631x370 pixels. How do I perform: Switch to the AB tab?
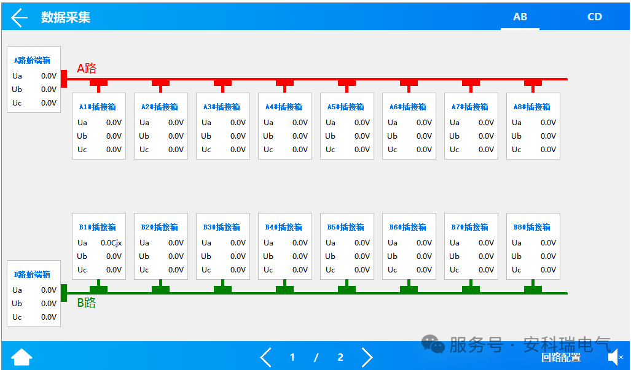tap(520, 17)
